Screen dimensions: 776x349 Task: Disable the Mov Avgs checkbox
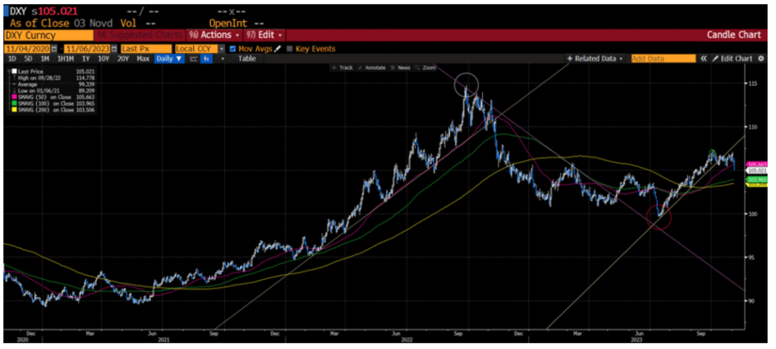[x=233, y=49]
